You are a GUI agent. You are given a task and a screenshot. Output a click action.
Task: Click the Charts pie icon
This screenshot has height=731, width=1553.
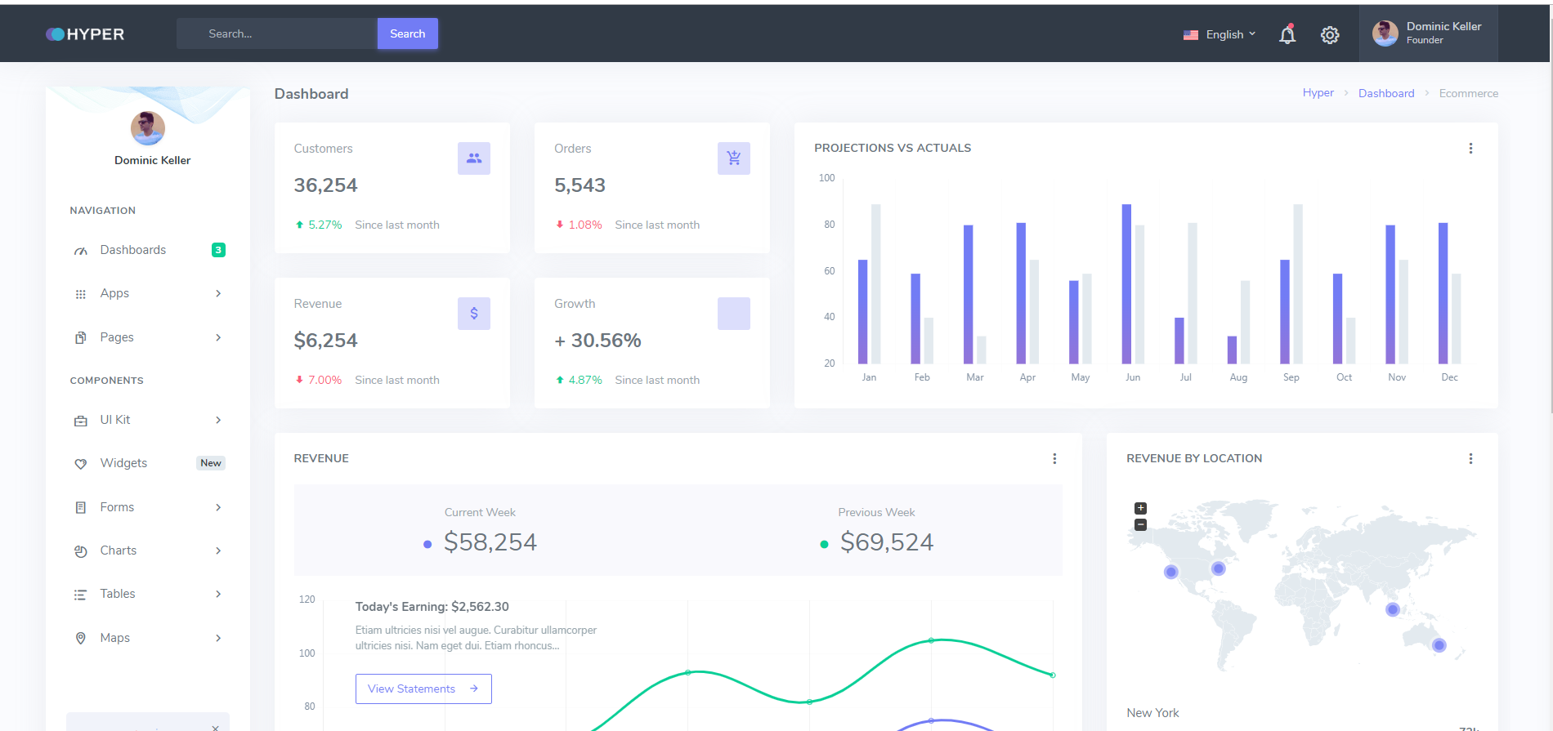pos(81,551)
